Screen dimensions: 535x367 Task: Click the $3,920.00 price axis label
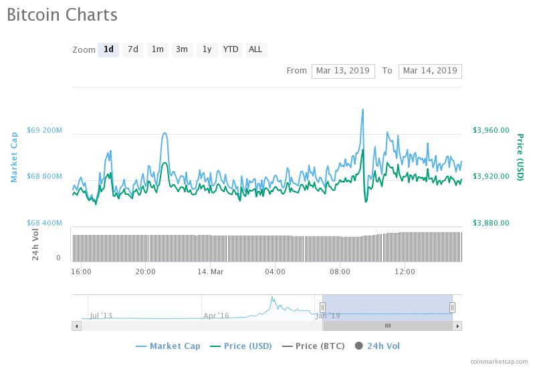(491, 176)
